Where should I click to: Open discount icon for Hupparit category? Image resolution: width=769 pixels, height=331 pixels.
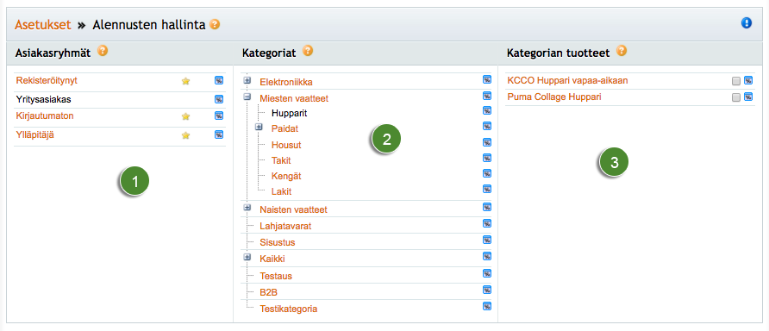pyautogui.click(x=487, y=111)
